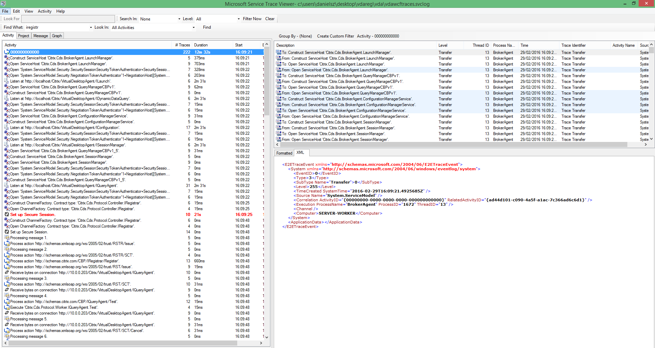Click icon of Processing message 1 row
The height and width of the screenshot is (348, 655).
tap(7, 238)
